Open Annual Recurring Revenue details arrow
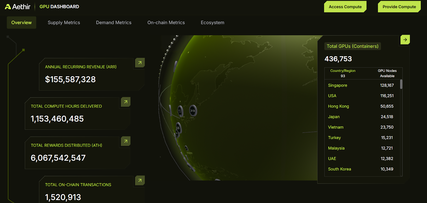427x203 pixels. click(140, 63)
